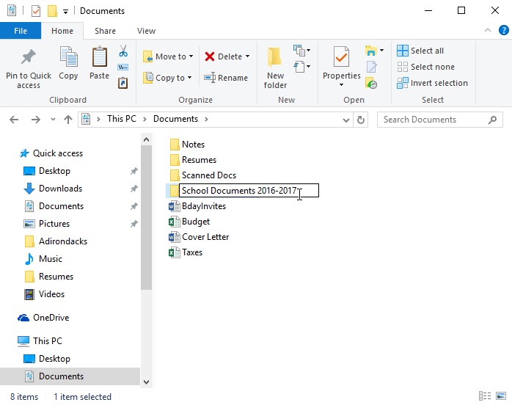Click Properties icon in Quick Access Toolbar

click(x=36, y=11)
